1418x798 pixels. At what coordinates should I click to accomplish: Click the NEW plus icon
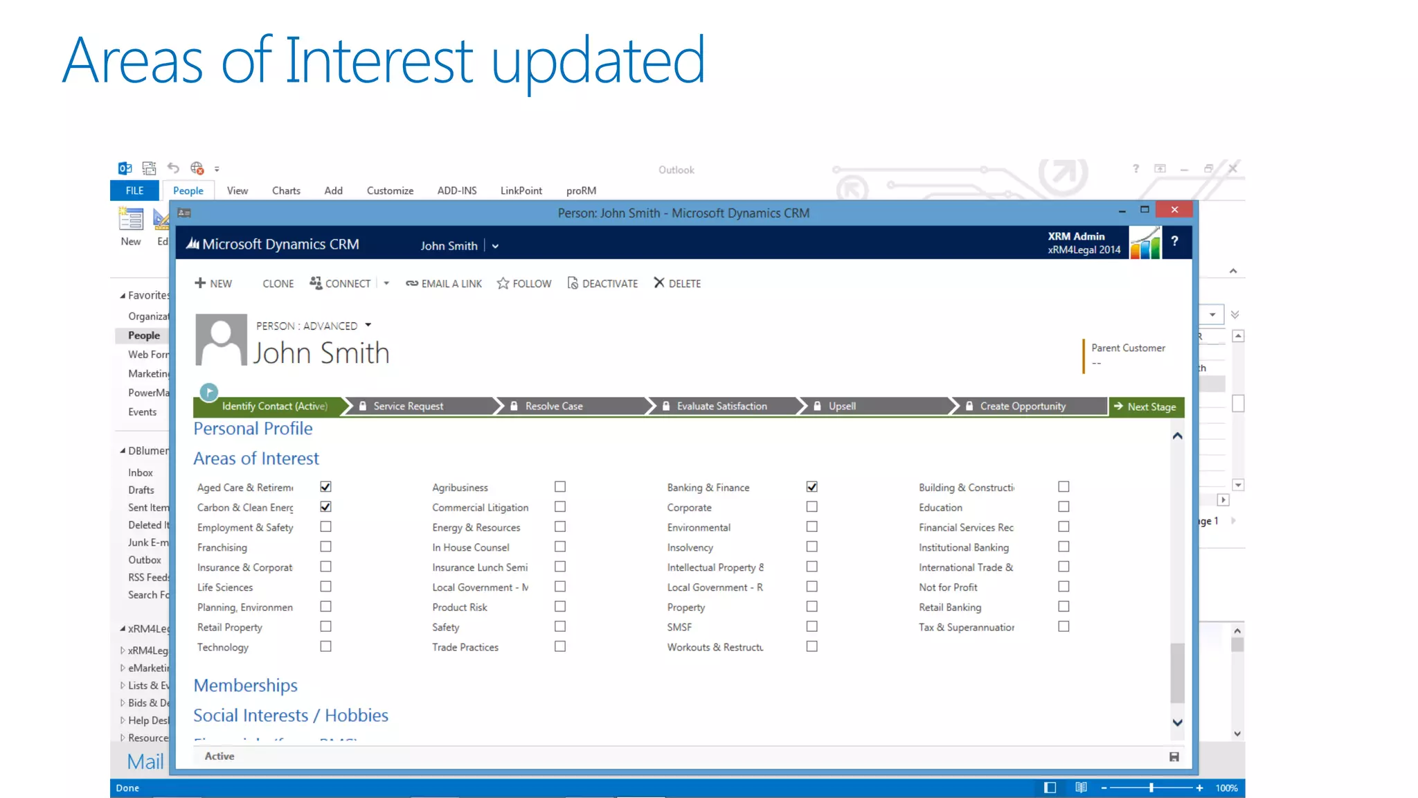[x=200, y=283]
